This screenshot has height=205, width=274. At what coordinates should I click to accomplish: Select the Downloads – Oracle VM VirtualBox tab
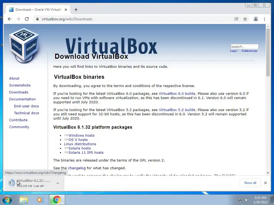[38, 10]
